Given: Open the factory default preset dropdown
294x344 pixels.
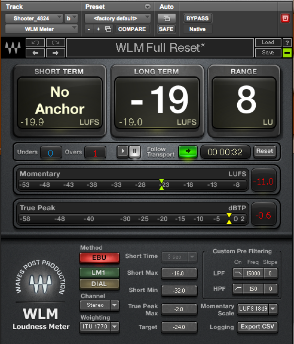Looking at the screenshot, I should click(118, 18).
